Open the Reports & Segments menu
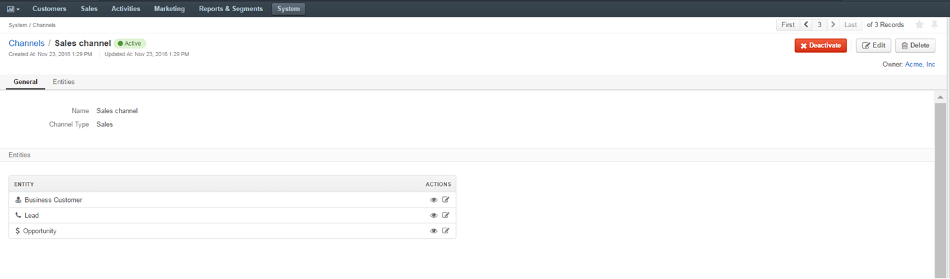 coord(231,9)
